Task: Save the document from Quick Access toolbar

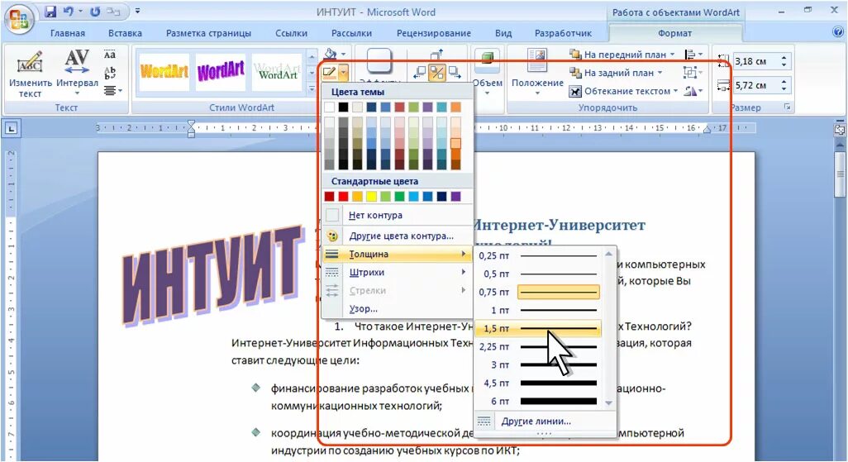Action: (x=50, y=12)
